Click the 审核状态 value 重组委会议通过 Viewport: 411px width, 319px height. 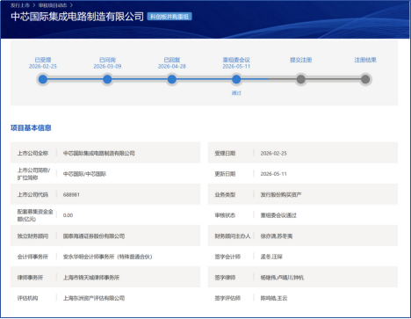point(278,215)
